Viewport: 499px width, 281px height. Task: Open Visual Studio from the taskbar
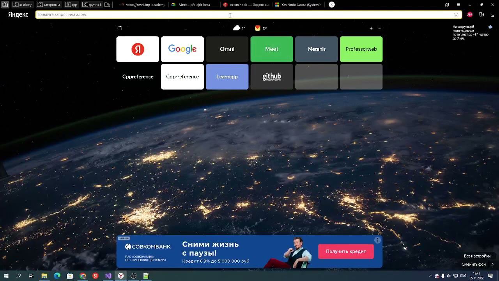coord(108,276)
